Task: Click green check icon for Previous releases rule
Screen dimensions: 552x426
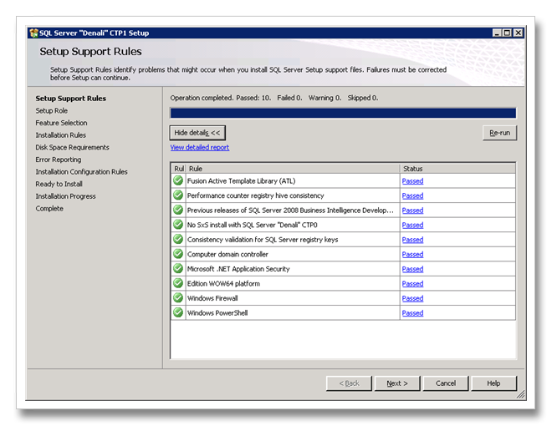Action: [178, 210]
